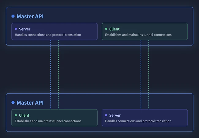
Task: Click upper Server description about protocol translation
Action: [48, 35]
